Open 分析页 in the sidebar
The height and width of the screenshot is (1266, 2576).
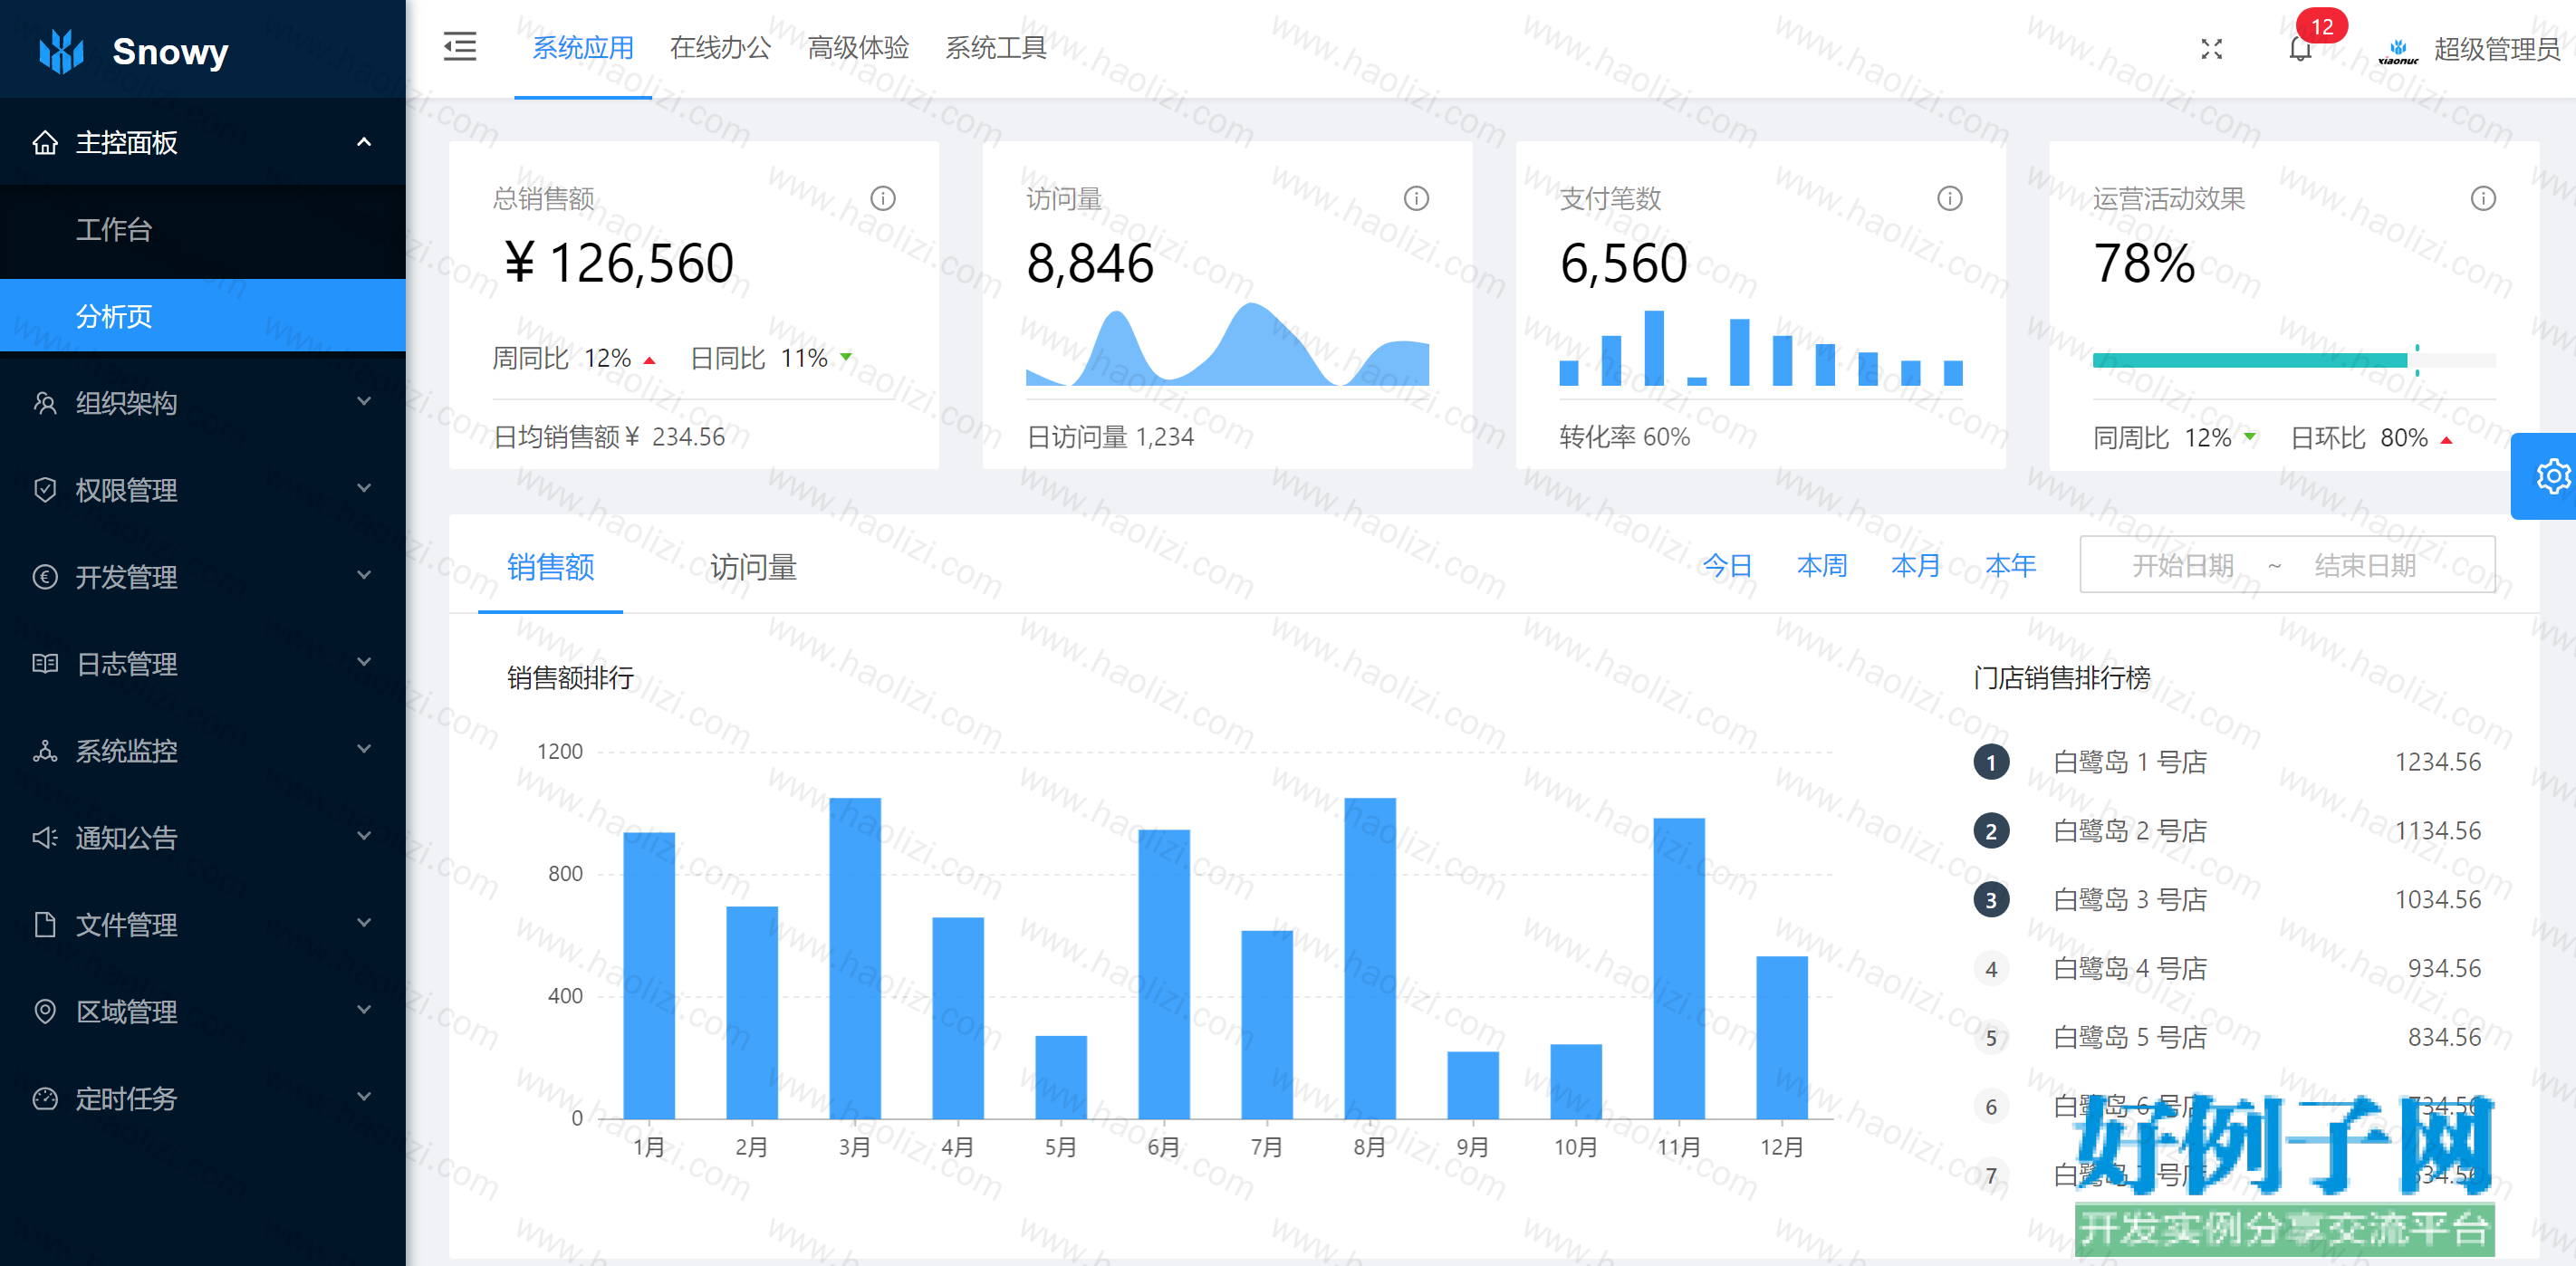203,316
